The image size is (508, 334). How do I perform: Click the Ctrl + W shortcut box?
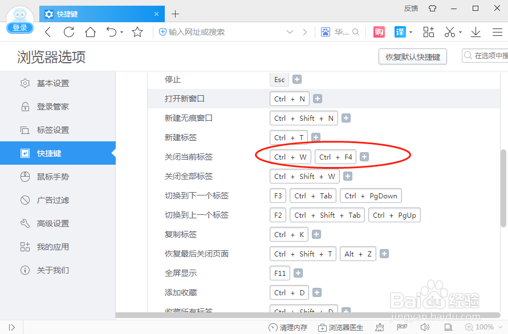[x=290, y=157]
